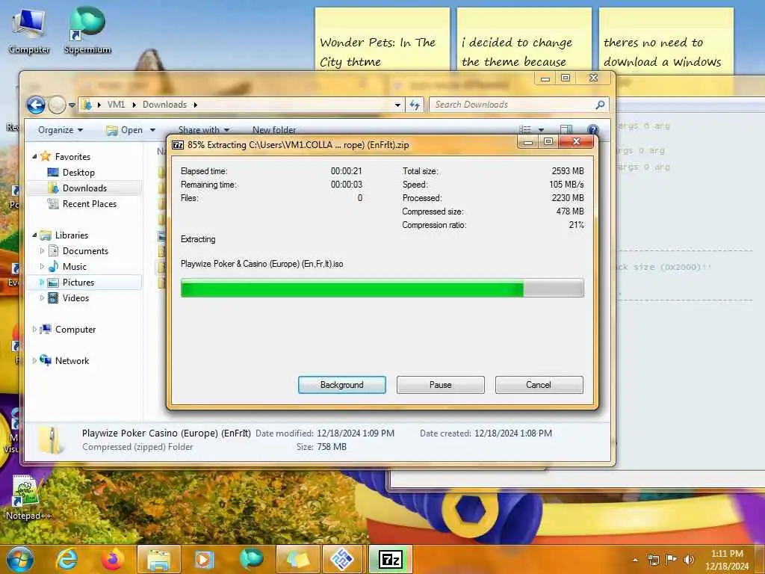Expand the Network node
Image resolution: width=765 pixels, height=574 pixels.
(x=34, y=361)
